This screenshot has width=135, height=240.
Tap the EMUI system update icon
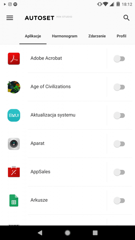[x=14, y=115]
